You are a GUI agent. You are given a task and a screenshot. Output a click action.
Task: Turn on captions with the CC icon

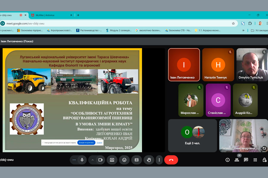[137, 160]
